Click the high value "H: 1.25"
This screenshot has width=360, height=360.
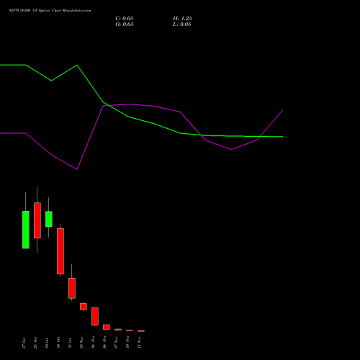[182, 19]
